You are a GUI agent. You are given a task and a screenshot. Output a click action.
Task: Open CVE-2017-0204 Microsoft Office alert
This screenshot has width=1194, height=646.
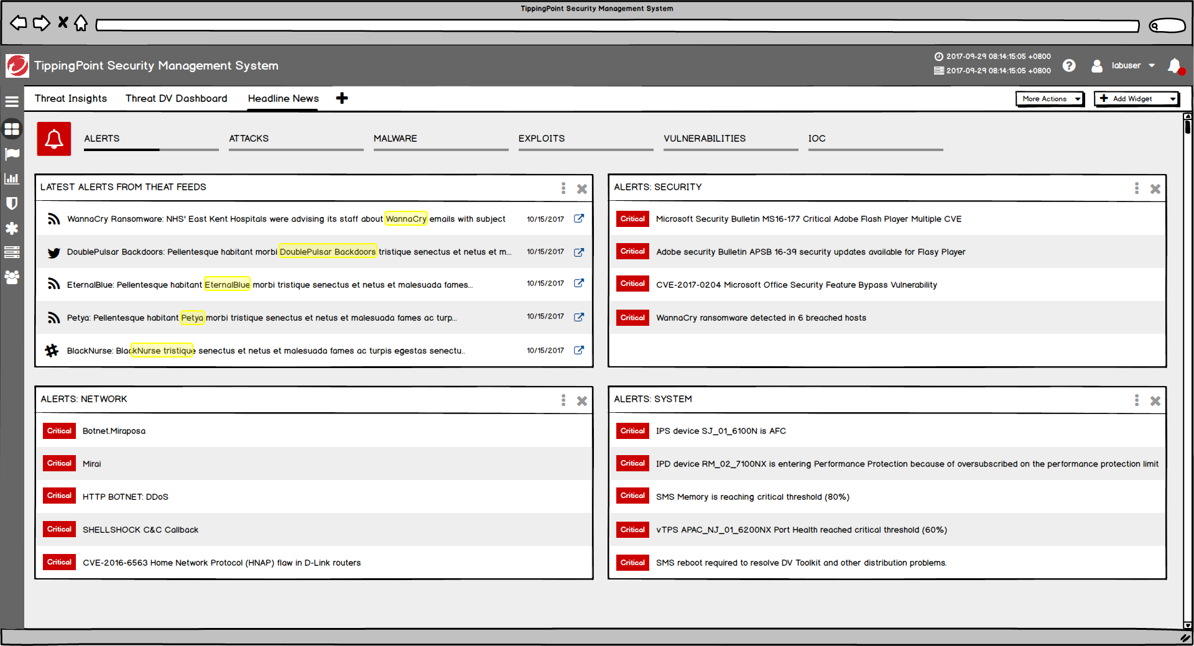886,285
